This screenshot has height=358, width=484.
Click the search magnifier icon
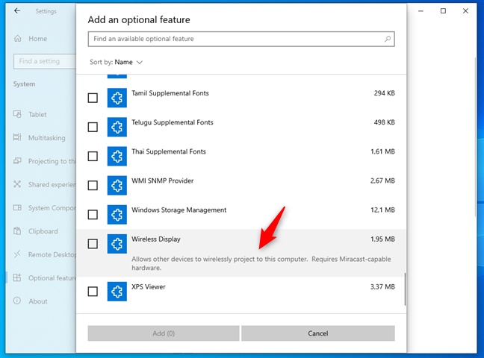point(388,39)
